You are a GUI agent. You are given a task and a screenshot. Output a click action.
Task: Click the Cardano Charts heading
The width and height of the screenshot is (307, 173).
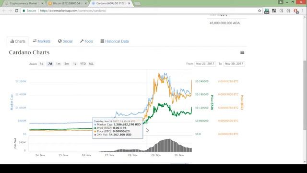tap(29, 52)
